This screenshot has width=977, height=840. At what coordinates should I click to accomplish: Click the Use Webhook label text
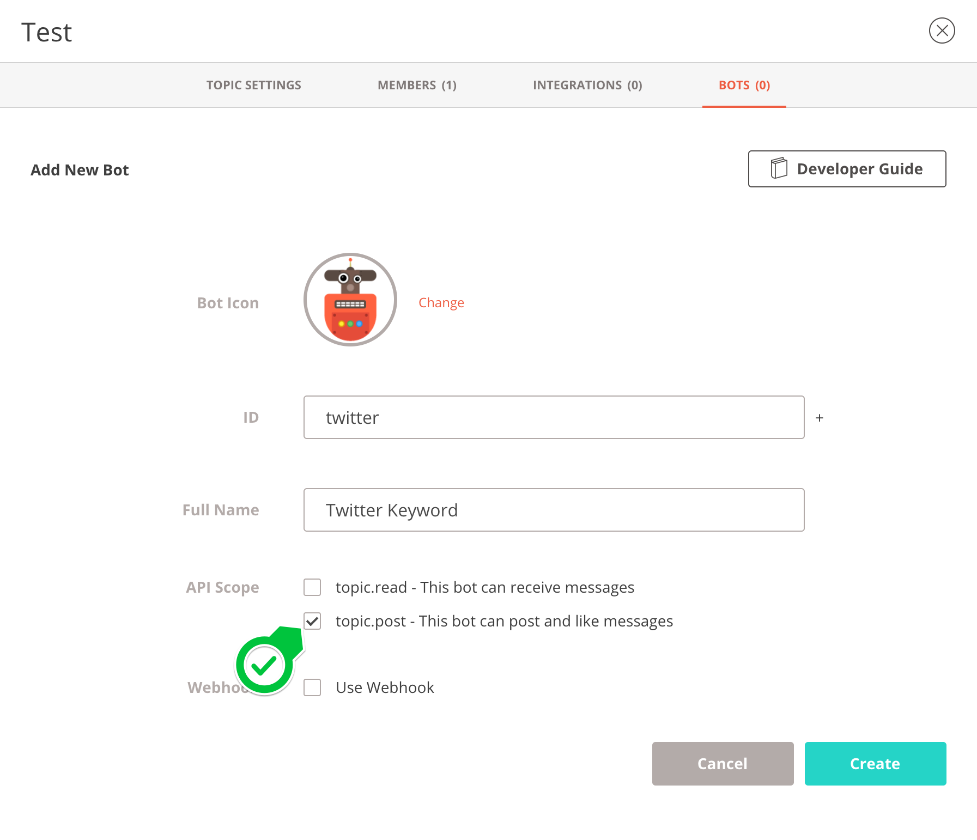pyautogui.click(x=385, y=687)
